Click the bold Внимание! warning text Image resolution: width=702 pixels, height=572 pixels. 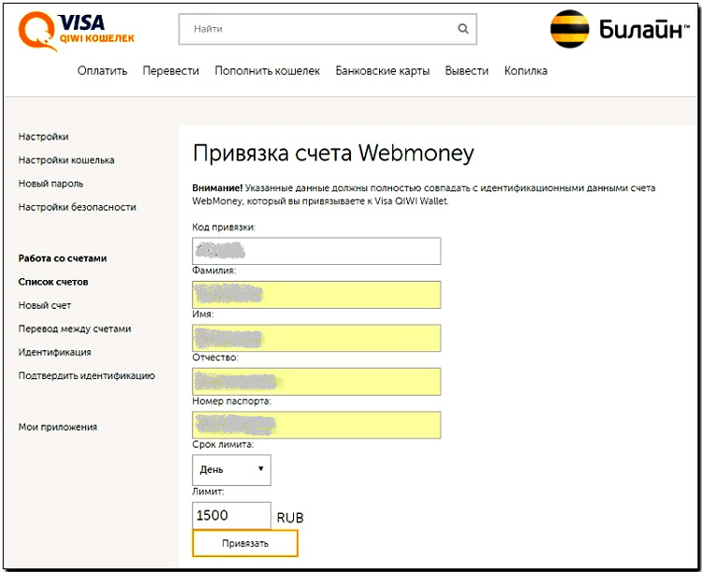[x=217, y=188]
